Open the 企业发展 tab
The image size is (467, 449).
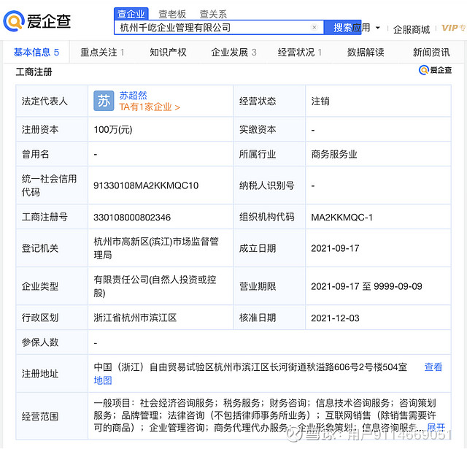click(233, 53)
